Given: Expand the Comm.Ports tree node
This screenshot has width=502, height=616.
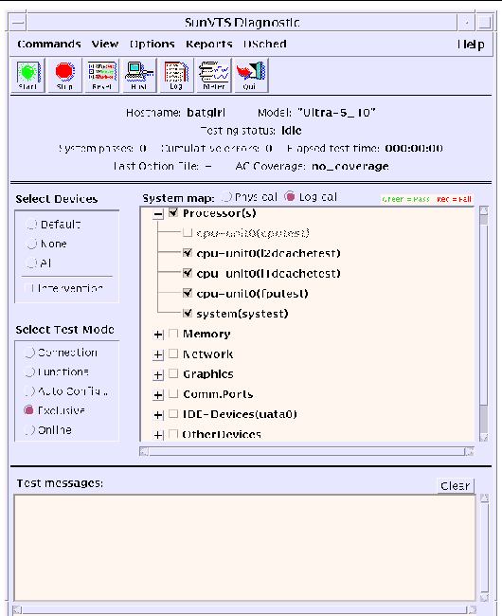Looking at the screenshot, I should 158,395.
